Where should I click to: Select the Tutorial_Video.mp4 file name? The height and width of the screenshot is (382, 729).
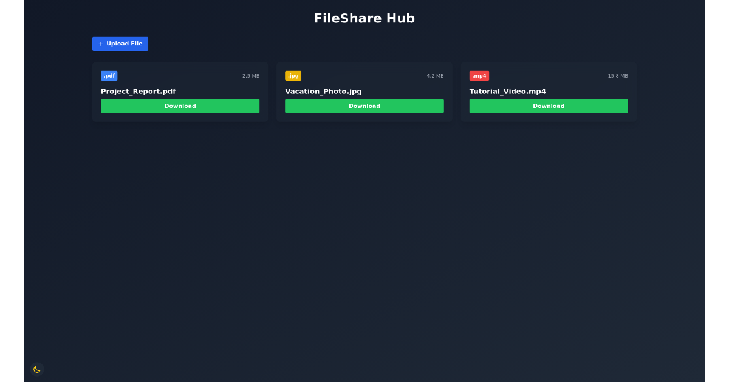(508, 91)
